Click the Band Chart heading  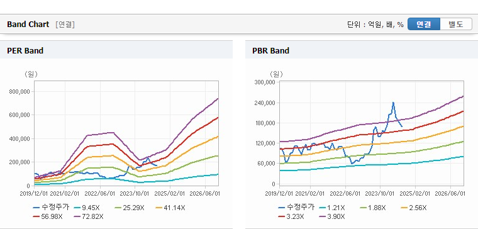click(x=28, y=25)
